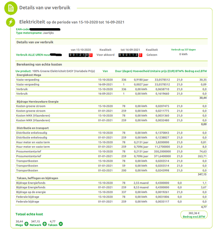Click the 'van 15-10-2020' column header
The image size is (215, 231).
tap(81, 50)
